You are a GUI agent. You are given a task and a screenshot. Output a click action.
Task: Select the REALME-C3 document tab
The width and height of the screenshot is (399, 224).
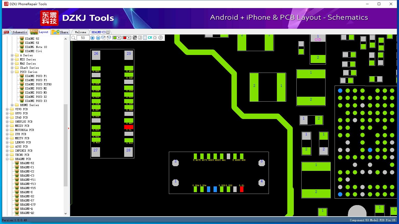coord(98,32)
